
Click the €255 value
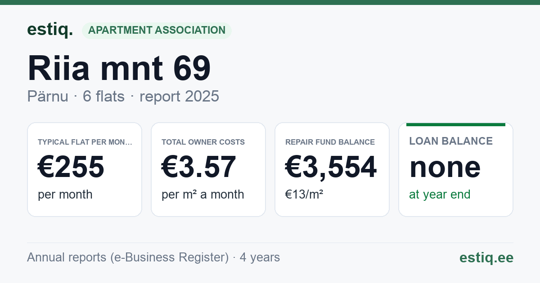tap(71, 167)
